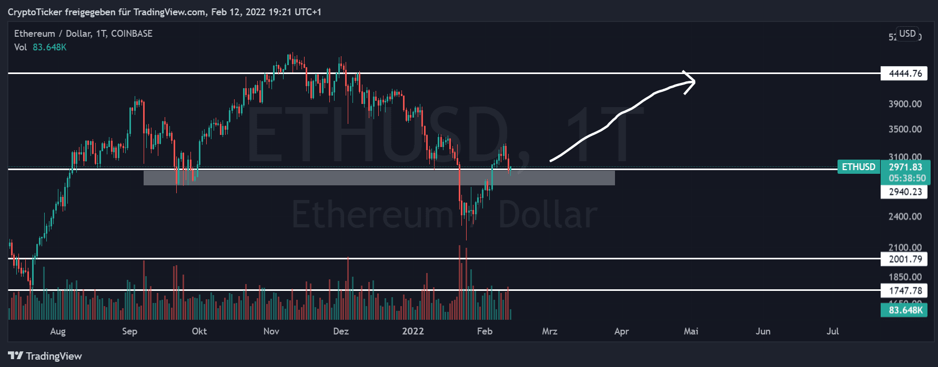Select the 4444.76 price line label
938x367 pixels.
click(x=905, y=74)
